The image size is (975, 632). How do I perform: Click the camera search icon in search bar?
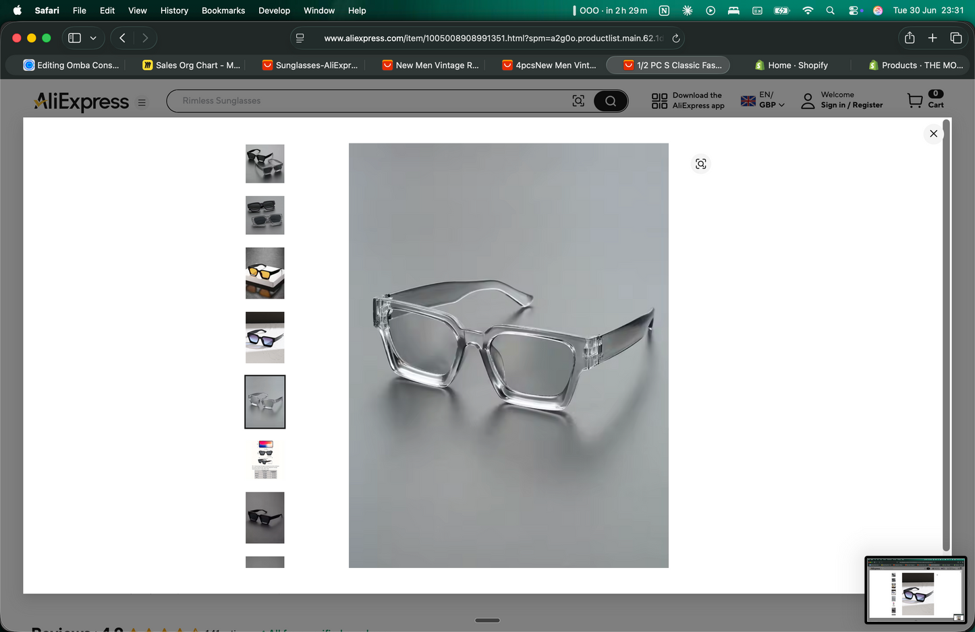click(578, 101)
